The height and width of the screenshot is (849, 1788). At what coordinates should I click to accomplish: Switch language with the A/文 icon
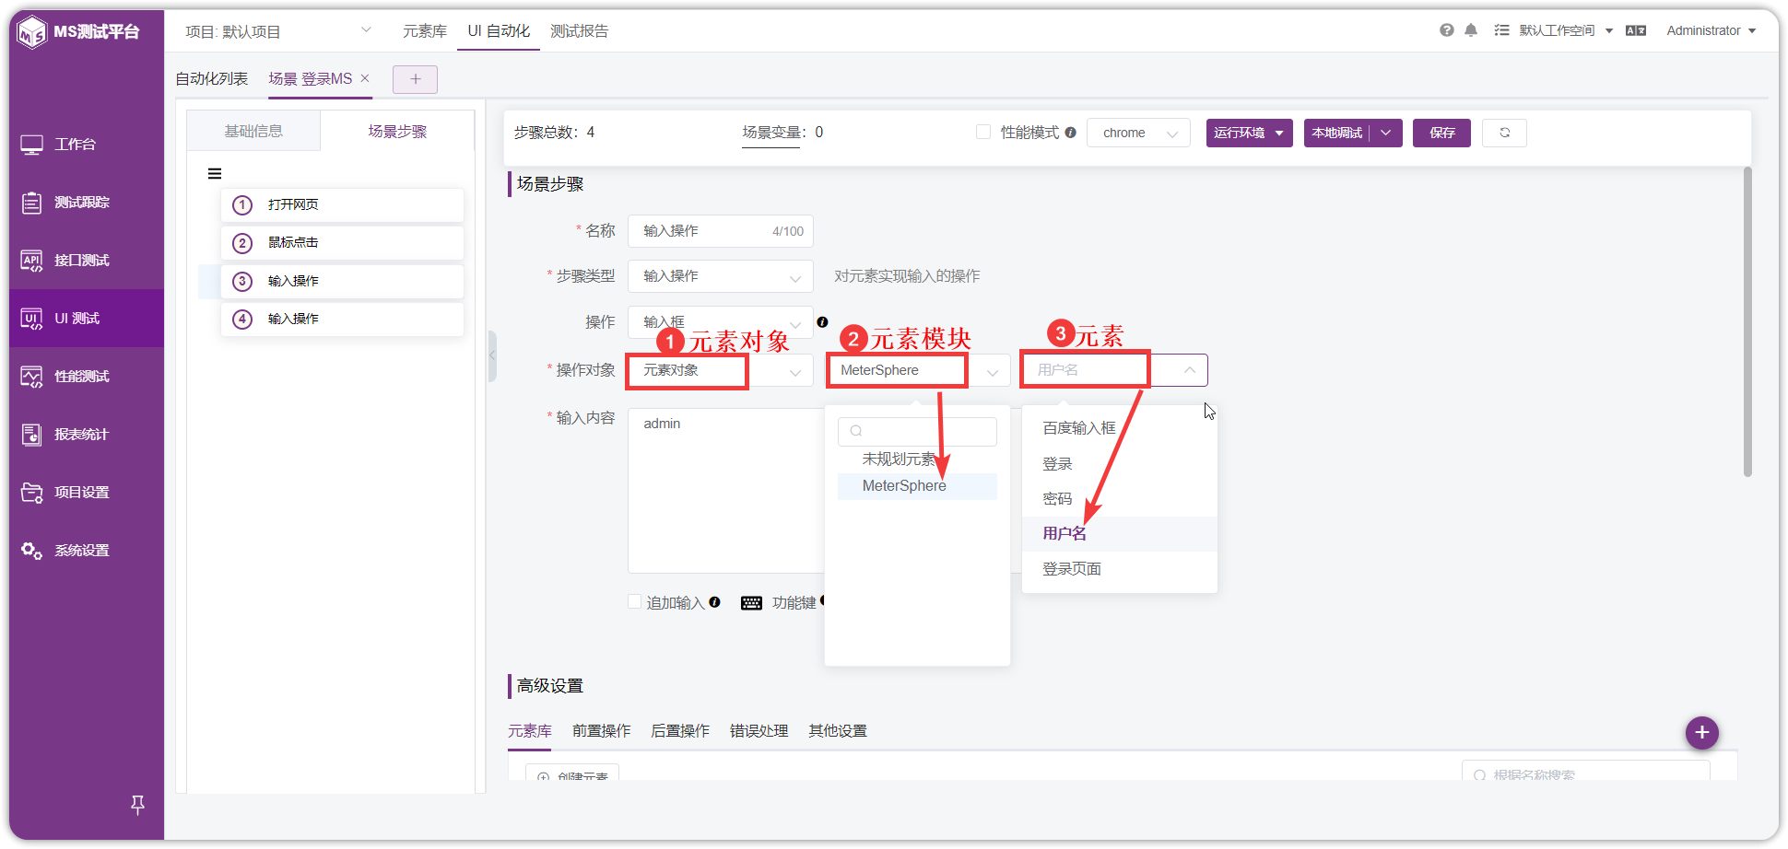[x=1636, y=30]
